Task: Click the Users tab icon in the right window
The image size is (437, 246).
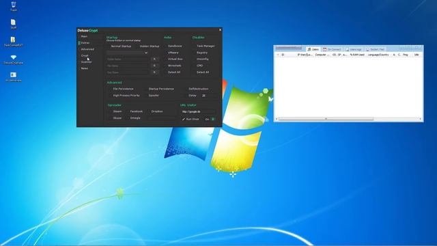Action: click(309, 49)
